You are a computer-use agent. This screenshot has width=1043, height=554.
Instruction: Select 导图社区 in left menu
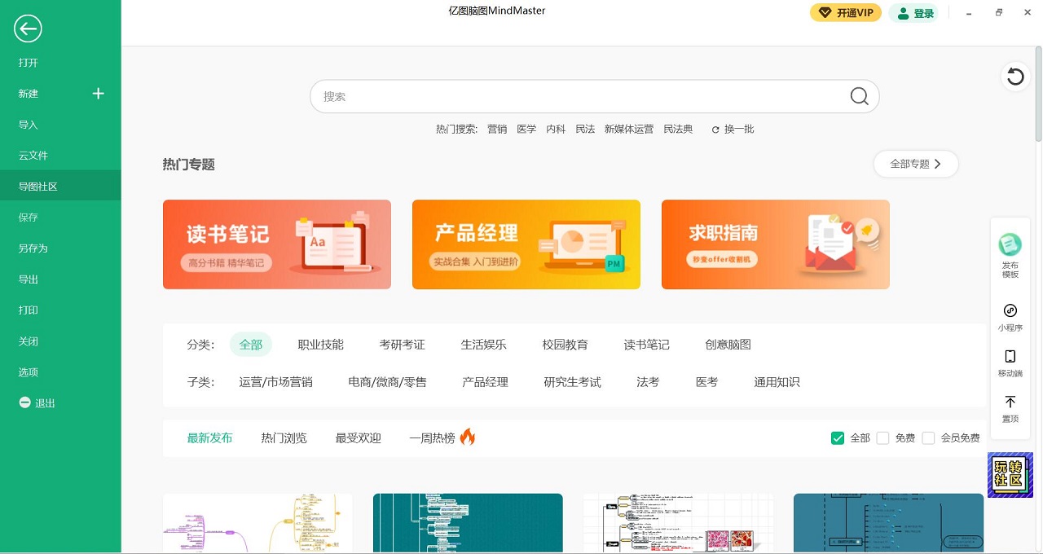pyautogui.click(x=60, y=187)
